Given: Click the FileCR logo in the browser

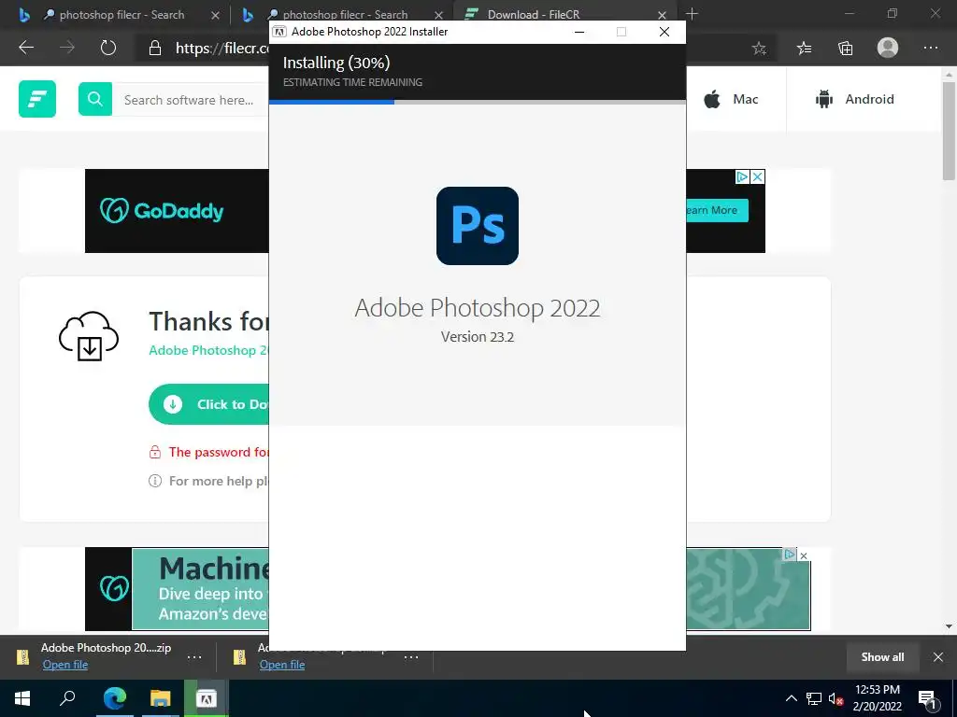Looking at the screenshot, I should point(37,99).
